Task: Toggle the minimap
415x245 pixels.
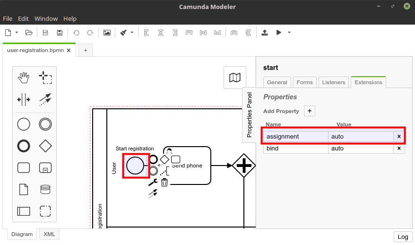Action: coord(235,78)
